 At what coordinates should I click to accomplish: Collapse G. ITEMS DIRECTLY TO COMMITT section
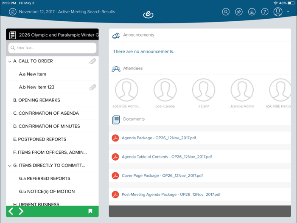tap(10, 166)
